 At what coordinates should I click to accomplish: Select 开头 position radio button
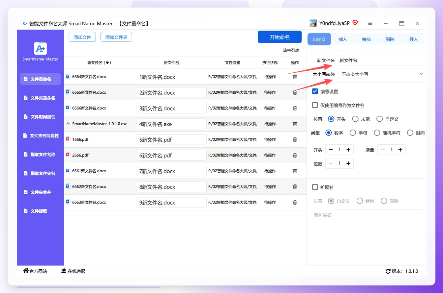point(331,119)
